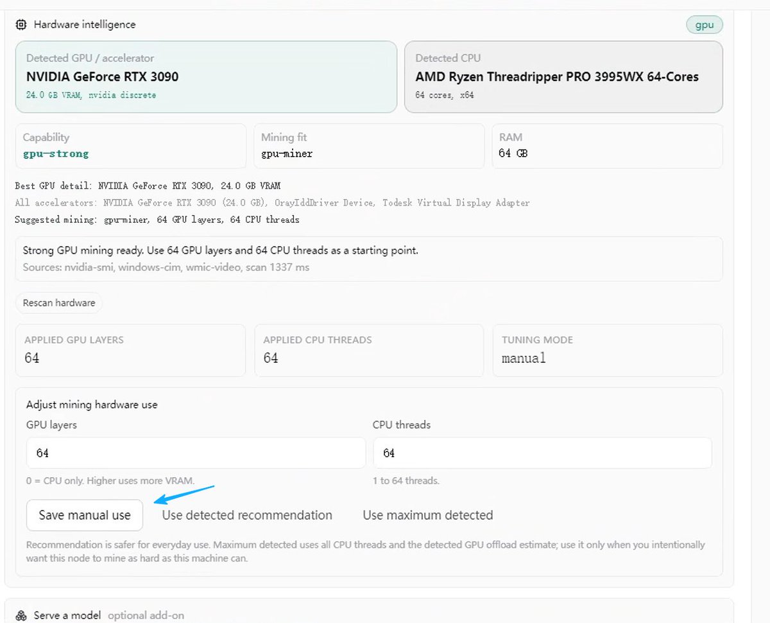Click the 64 cores, x64 text

coord(445,95)
